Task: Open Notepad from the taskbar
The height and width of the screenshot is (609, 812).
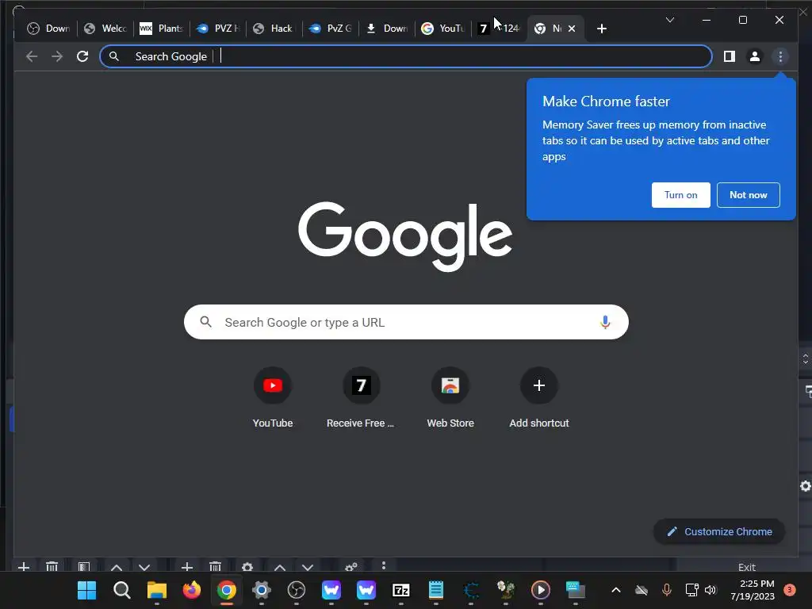Action: pyautogui.click(x=436, y=590)
